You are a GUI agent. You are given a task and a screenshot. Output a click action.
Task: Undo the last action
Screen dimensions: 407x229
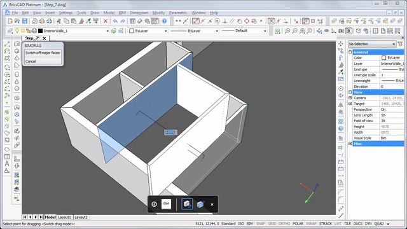[115, 21]
